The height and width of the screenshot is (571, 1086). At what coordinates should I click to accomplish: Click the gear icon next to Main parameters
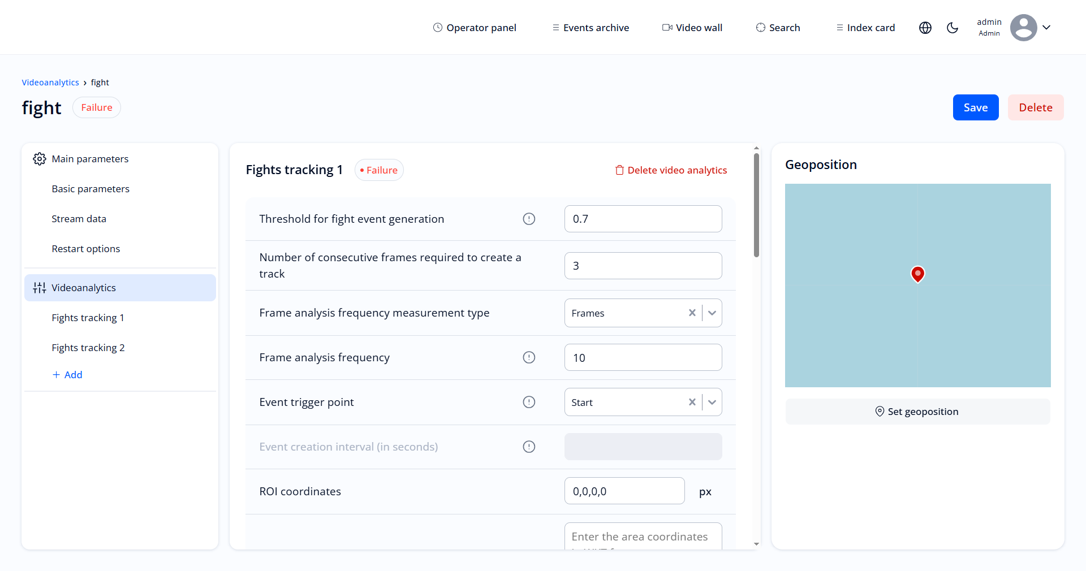click(39, 159)
